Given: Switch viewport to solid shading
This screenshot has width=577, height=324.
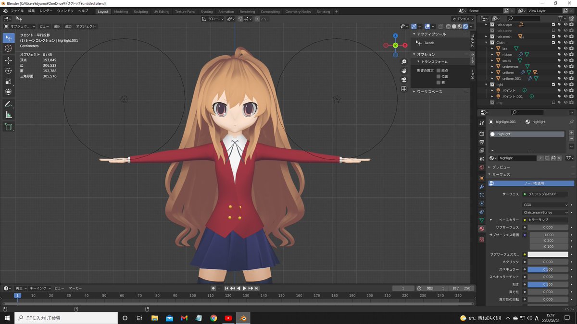Looking at the screenshot, I should (x=454, y=26).
